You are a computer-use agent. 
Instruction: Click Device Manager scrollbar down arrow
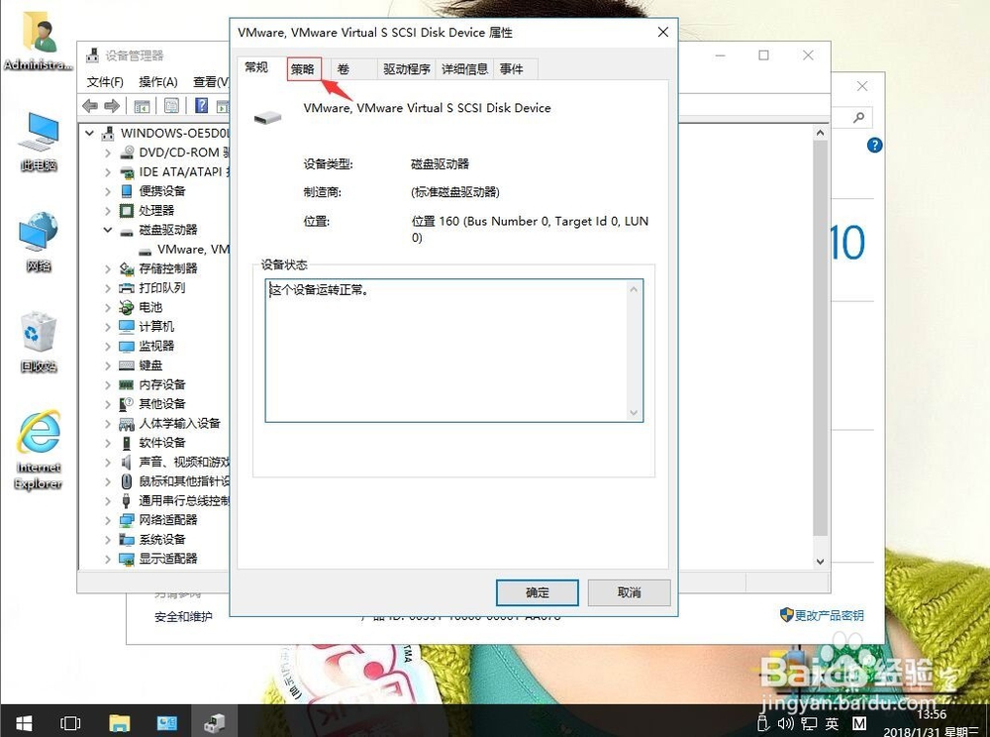pos(820,562)
